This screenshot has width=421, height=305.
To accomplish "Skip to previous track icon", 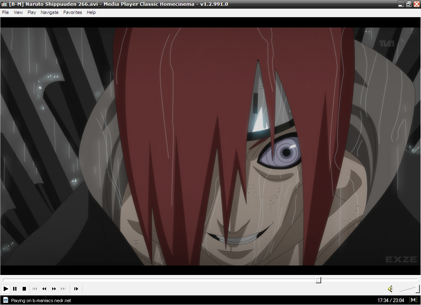I will 35,289.
